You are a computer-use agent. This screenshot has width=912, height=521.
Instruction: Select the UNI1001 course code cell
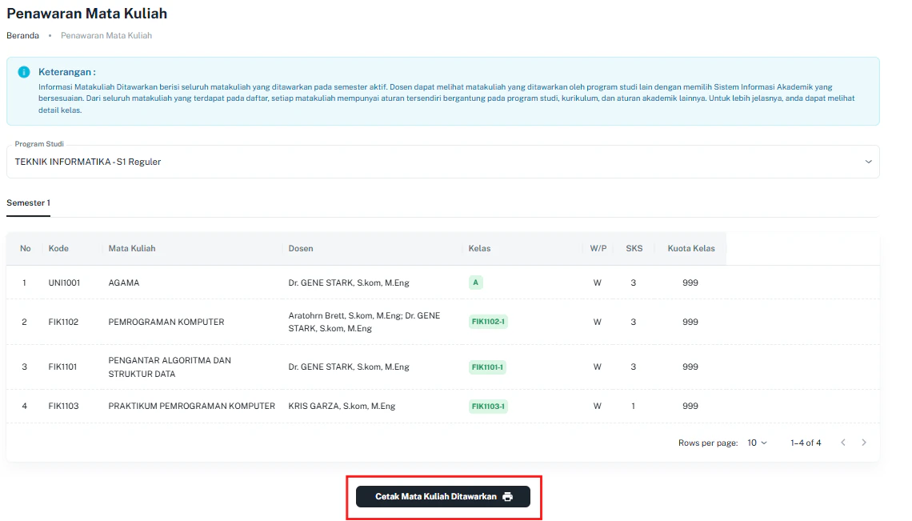(x=64, y=283)
